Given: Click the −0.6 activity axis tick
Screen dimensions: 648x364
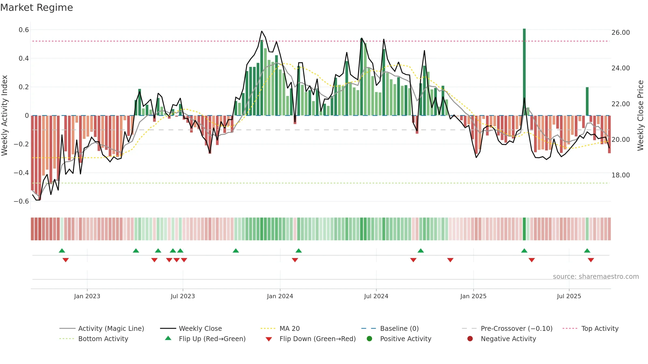Looking at the screenshot, I should (21, 201).
